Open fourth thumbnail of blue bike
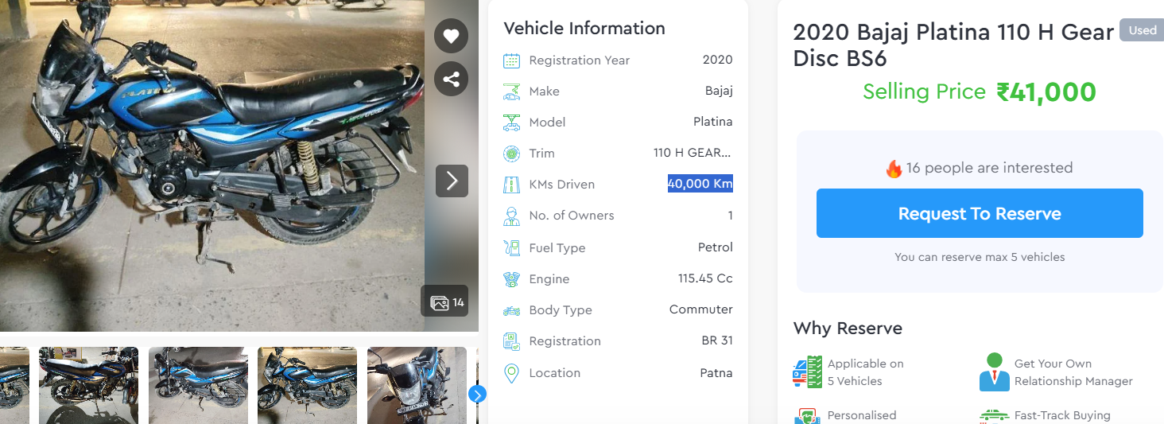Viewport: 1164px width, 424px height. pos(307,385)
